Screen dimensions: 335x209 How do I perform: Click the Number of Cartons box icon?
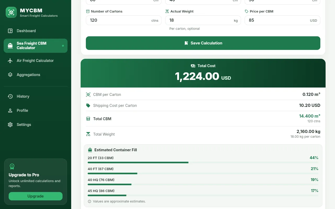pyautogui.click(x=88, y=11)
